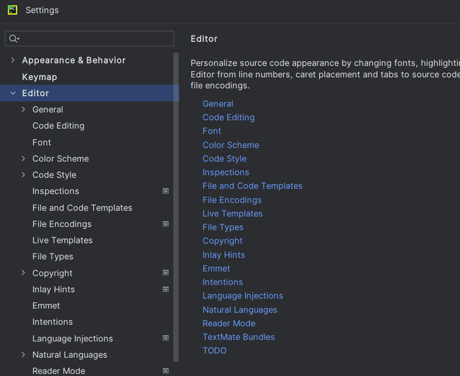Focus the settings search input field
This screenshot has height=376, width=460.
click(96, 39)
